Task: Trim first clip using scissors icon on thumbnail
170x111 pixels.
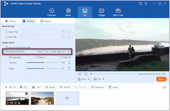Action: [19, 103]
